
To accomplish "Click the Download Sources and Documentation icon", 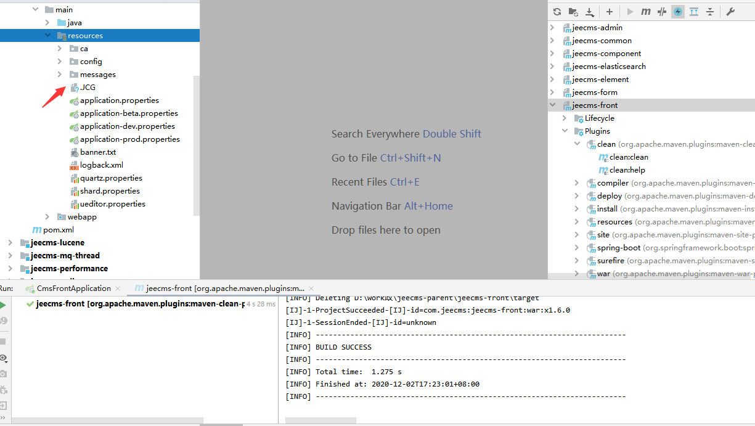I will (590, 12).
